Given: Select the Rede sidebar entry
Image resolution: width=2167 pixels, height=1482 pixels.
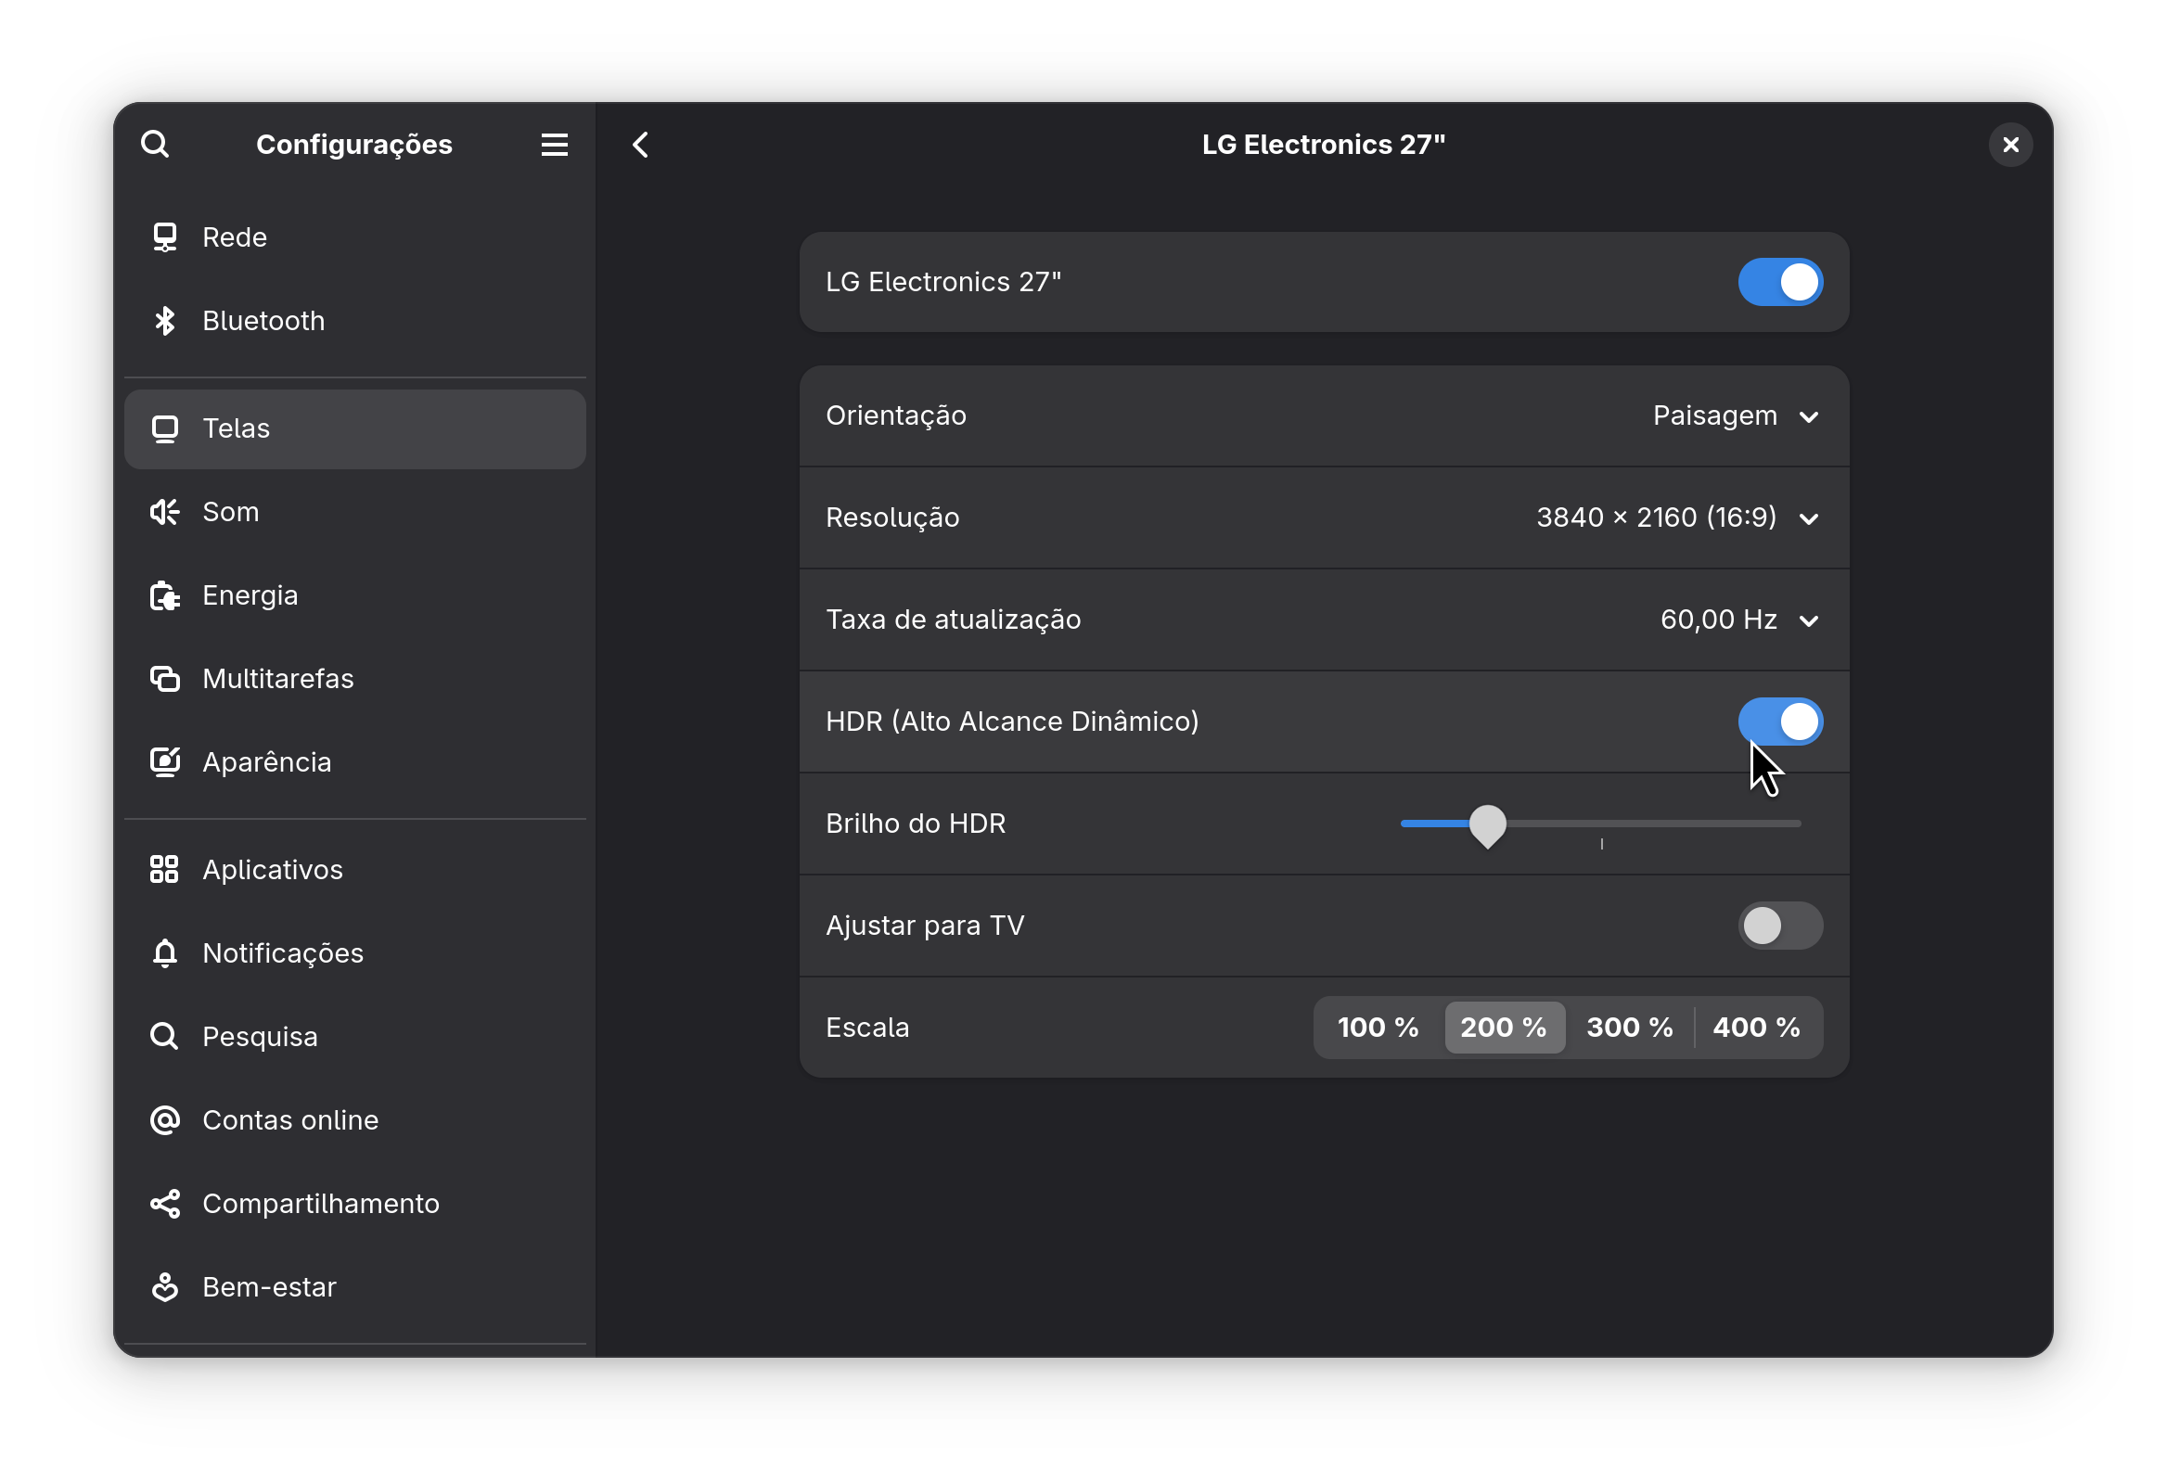Looking at the screenshot, I should pyautogui.click(x=355, y=236).
